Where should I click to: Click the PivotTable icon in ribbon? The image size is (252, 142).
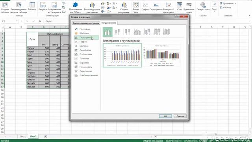[x=5, y=8]
